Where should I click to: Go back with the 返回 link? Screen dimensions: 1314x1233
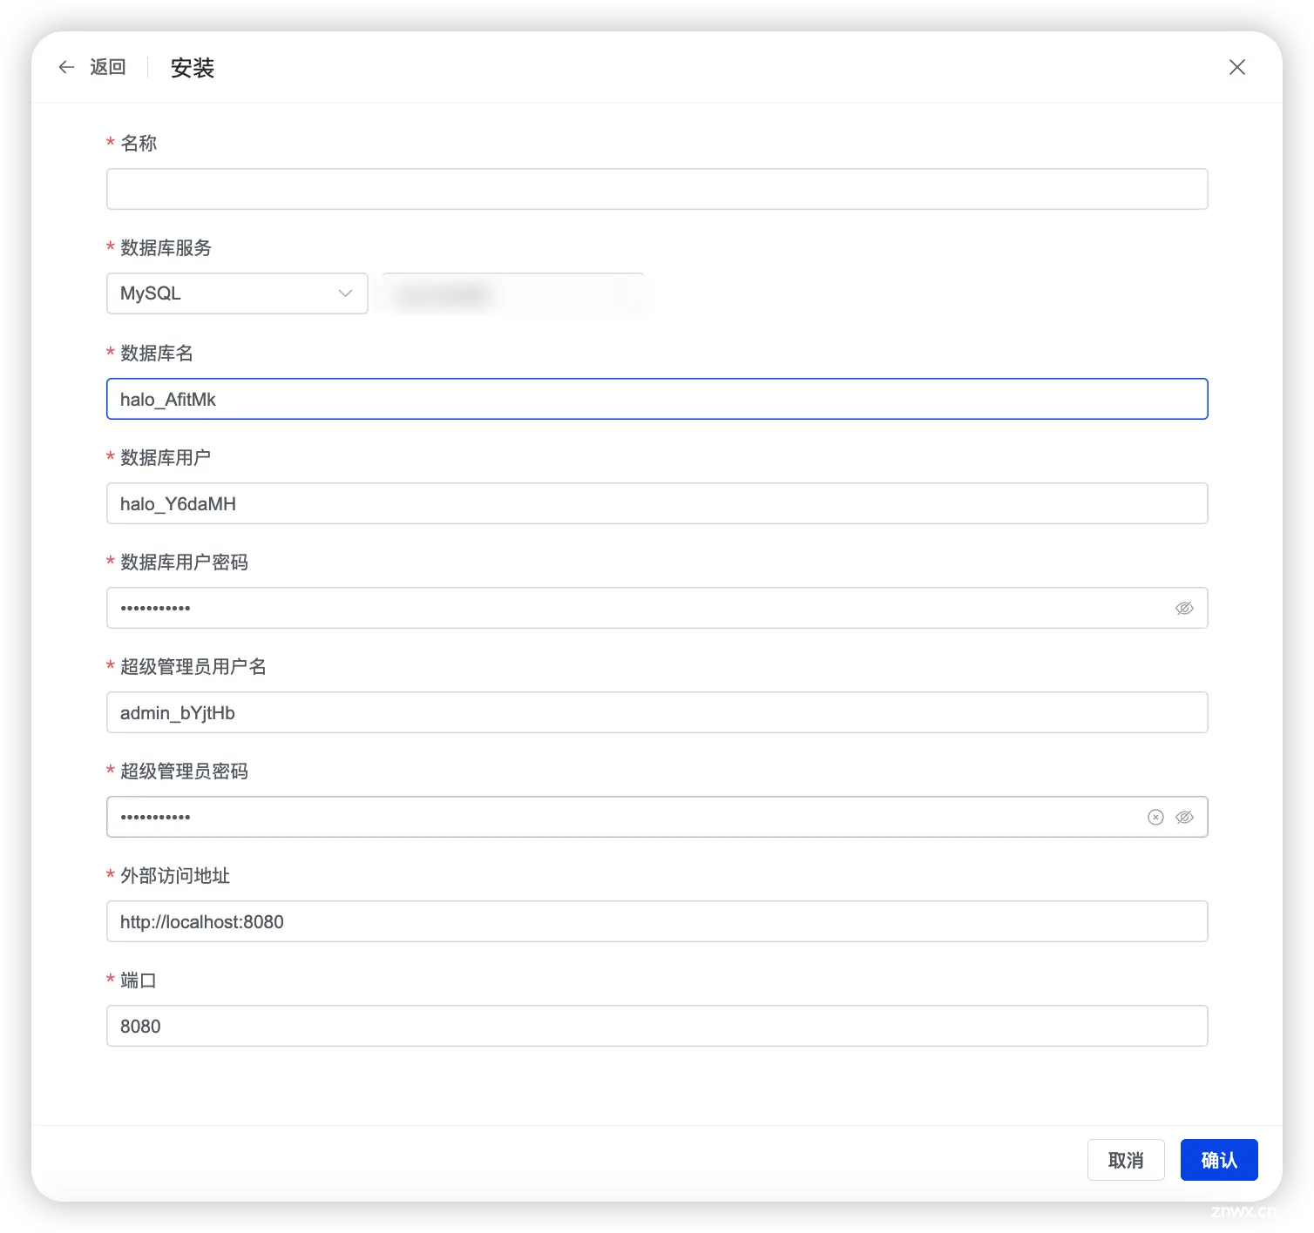107,67
